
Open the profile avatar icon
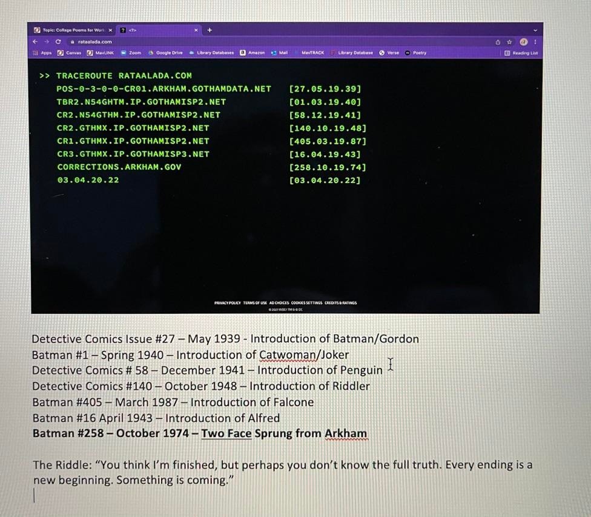(523, 42)
